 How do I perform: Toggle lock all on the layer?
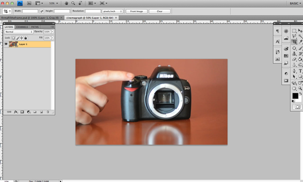tap(26, 38)
